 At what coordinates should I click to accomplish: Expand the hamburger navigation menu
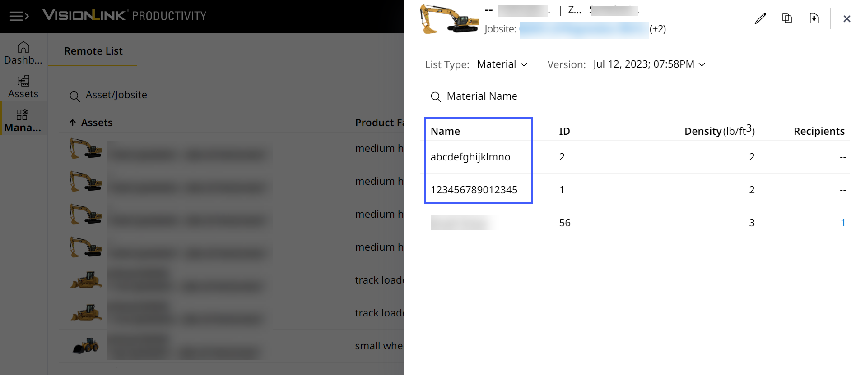[x=19, y=17]
